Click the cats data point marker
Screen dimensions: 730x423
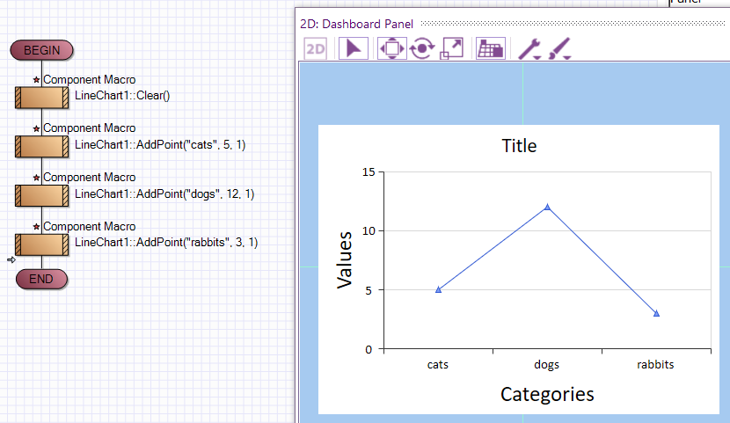click(438, 289)
